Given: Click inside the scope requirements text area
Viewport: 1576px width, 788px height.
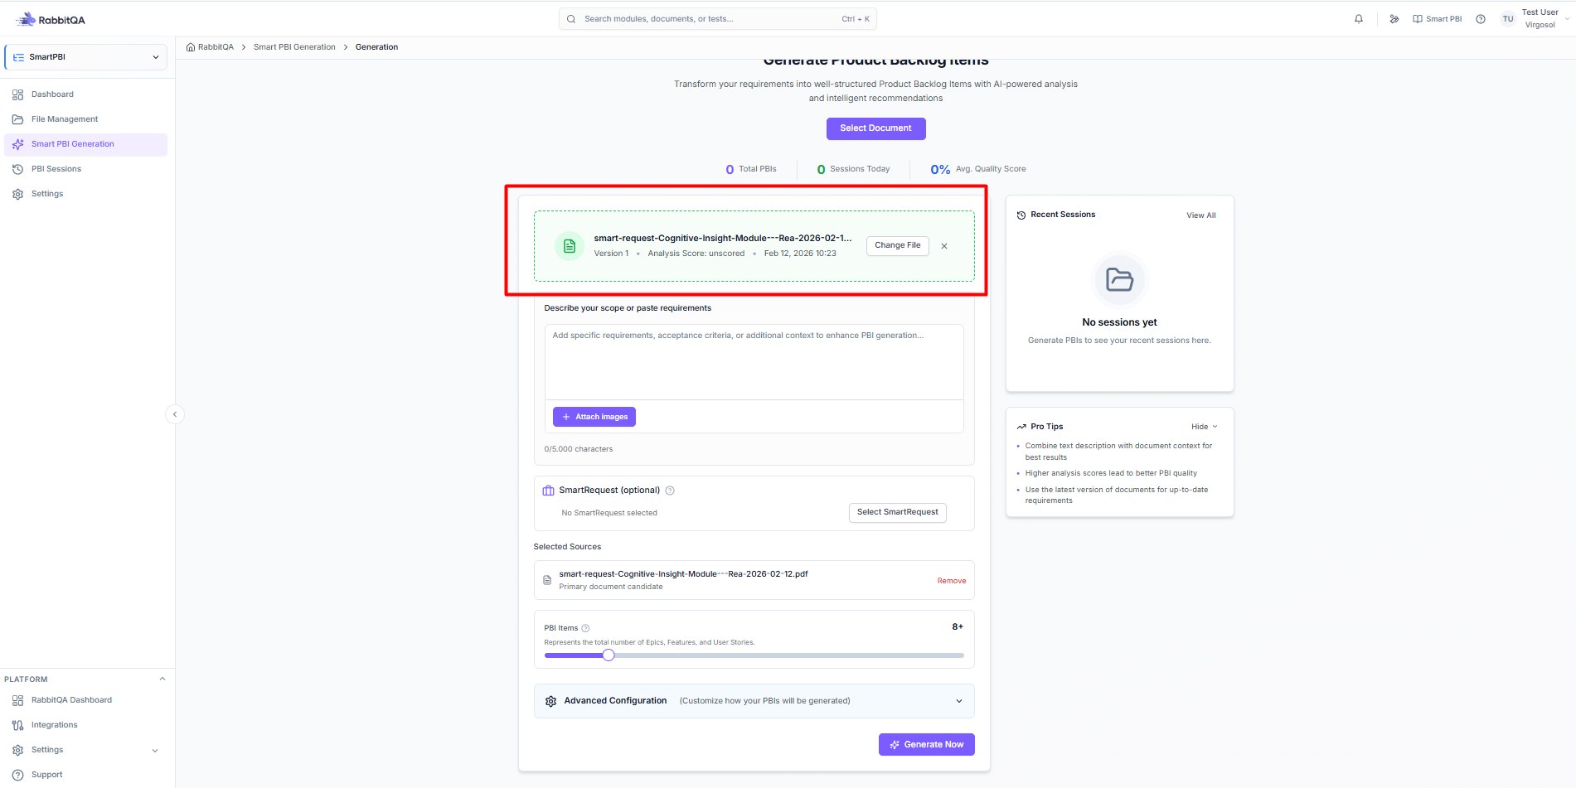Looking at the screenshot, I should (754, 362).
